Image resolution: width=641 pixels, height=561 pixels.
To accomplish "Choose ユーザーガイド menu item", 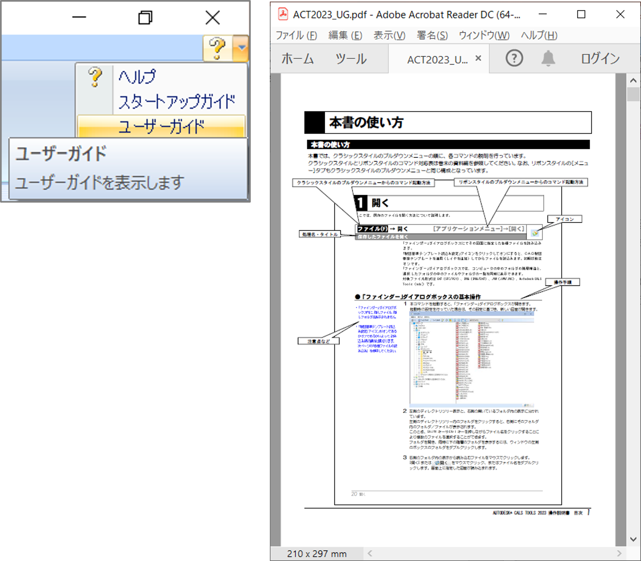I will [x=161, y=126].
